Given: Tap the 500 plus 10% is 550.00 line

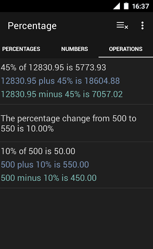Looking at the screenshot, I should (45, 164).
